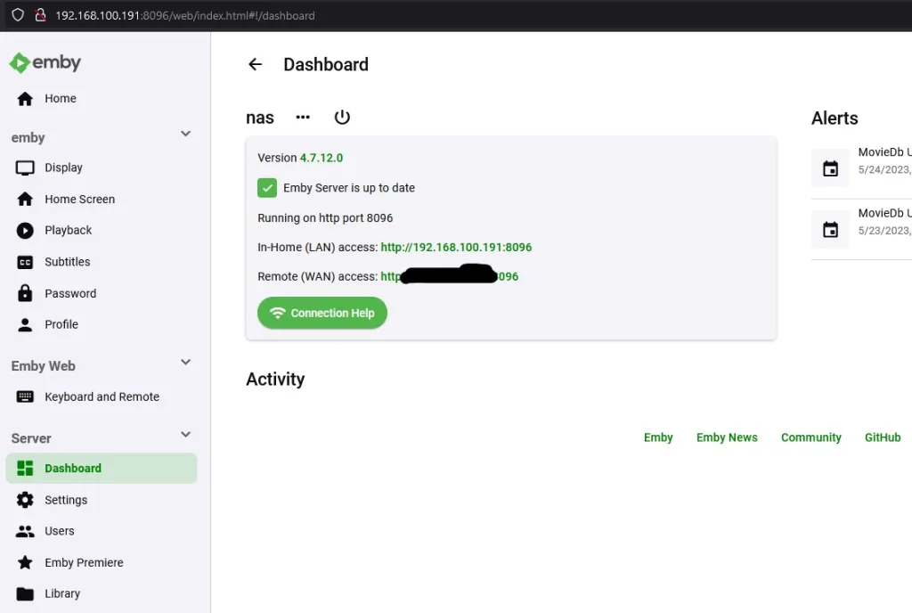Image resolution: width=912 pixels, height=613 pixels.
Task: Click the Dashboard grid icon
Action: (25, 468)
